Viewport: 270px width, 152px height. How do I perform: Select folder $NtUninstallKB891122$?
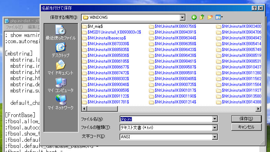[x=105, y=96]
